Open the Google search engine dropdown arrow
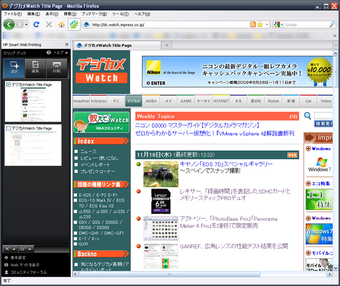This screenshot has width=340, height=286. 282,25
